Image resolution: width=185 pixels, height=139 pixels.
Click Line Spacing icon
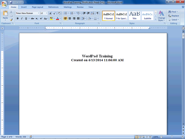tap(84, 19)
